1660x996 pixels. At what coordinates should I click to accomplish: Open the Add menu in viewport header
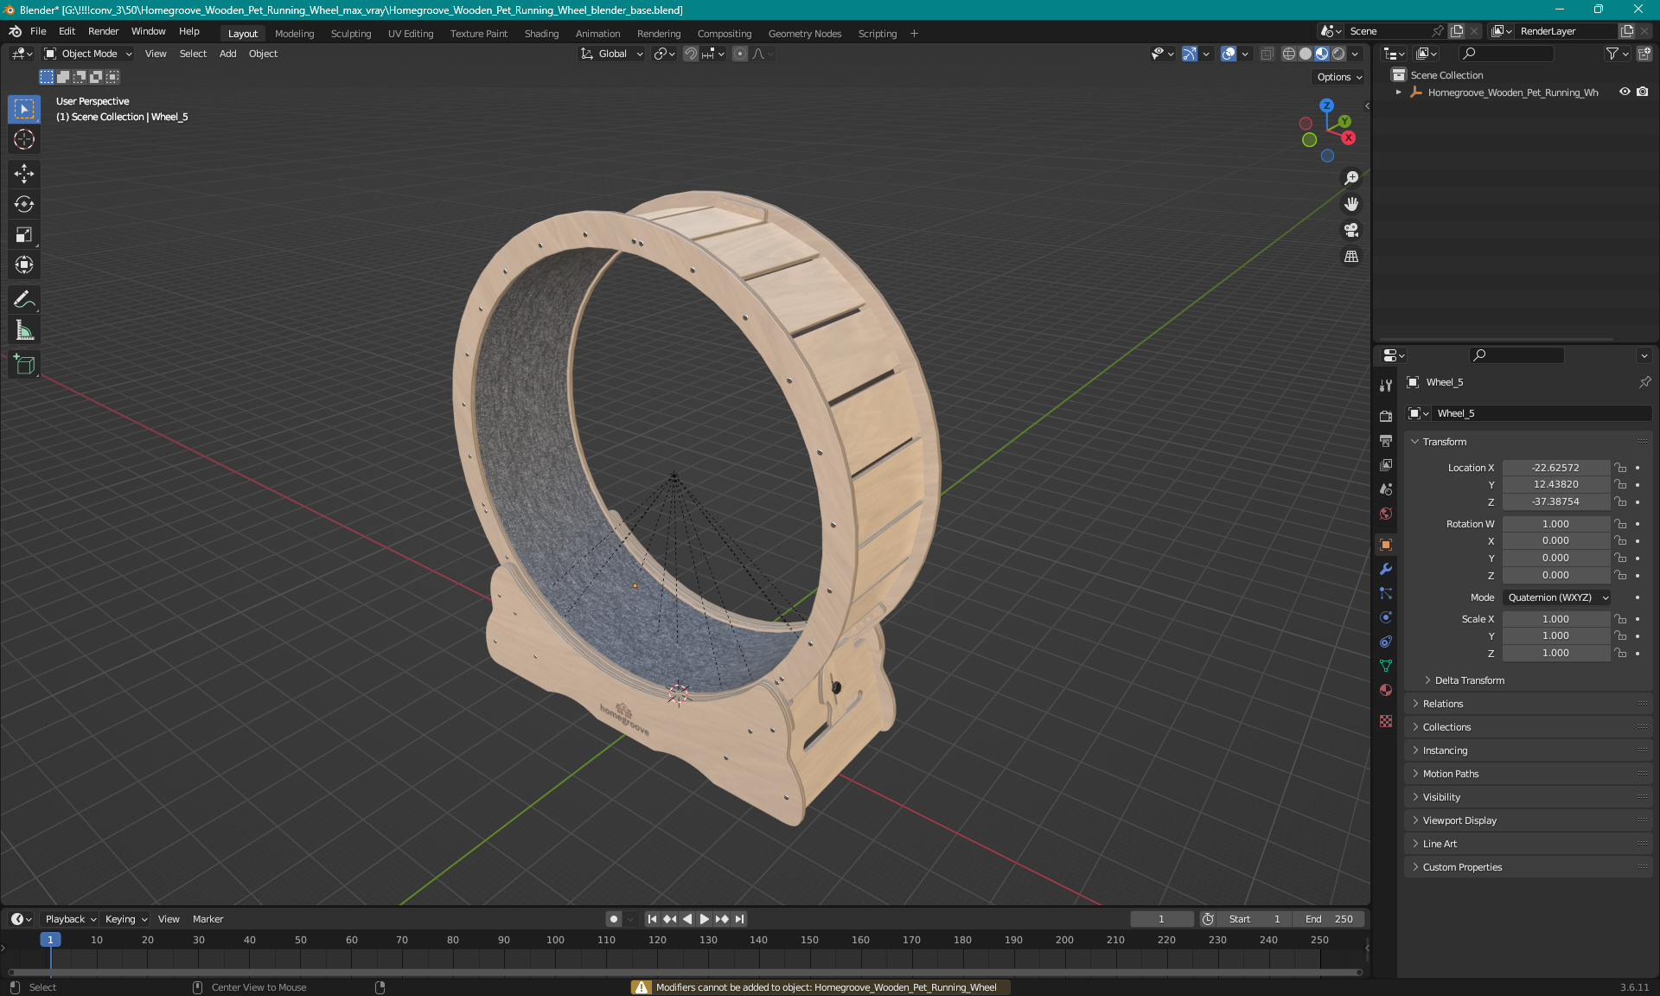[227, 54]
